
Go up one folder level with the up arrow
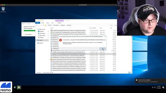[43, 25]
